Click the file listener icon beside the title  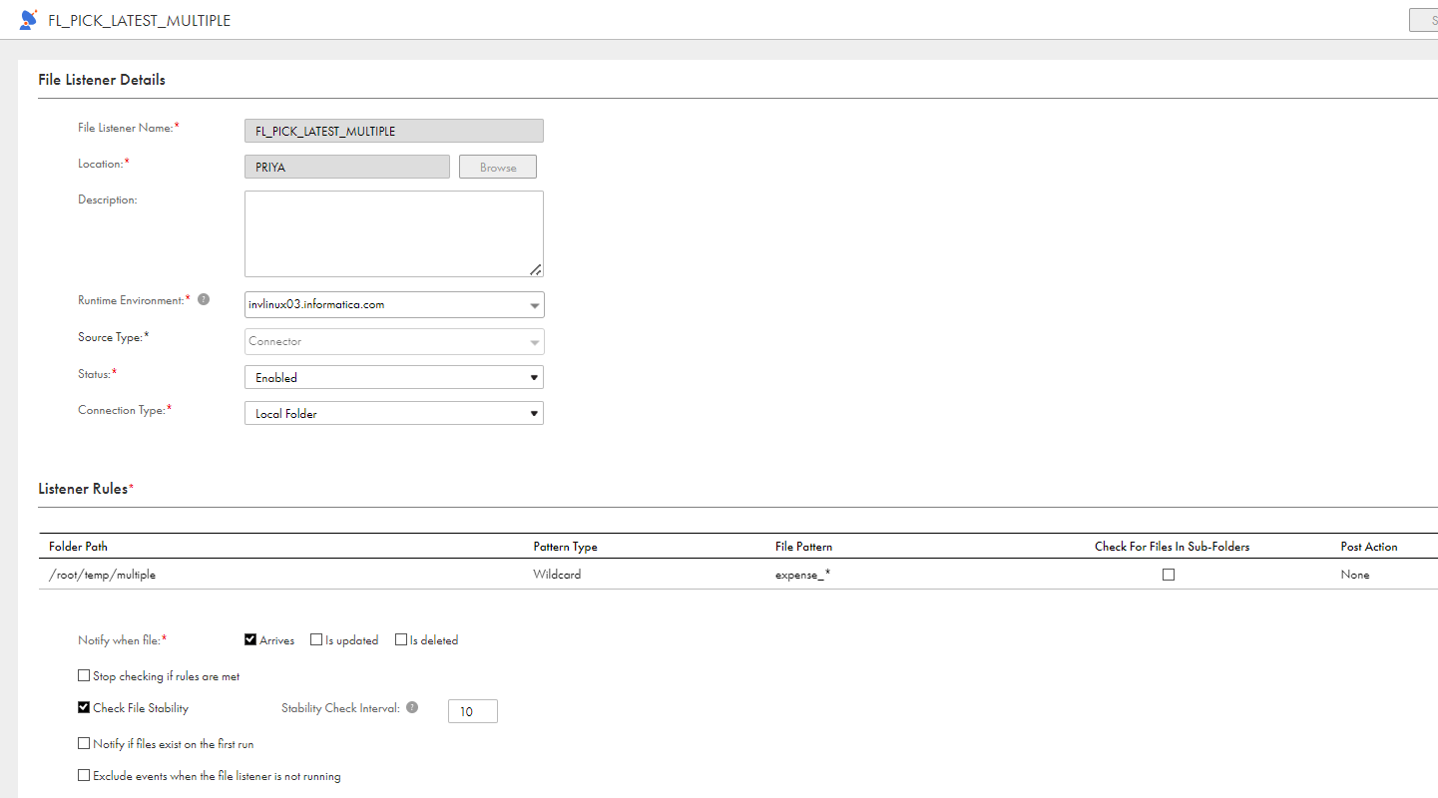28,19
